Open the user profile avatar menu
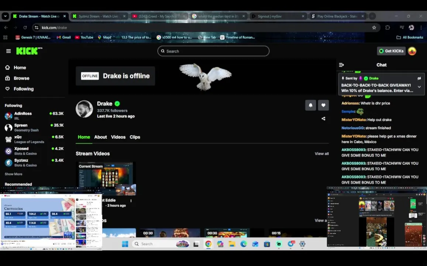This screenshot has width=427, height=266. 412,51
